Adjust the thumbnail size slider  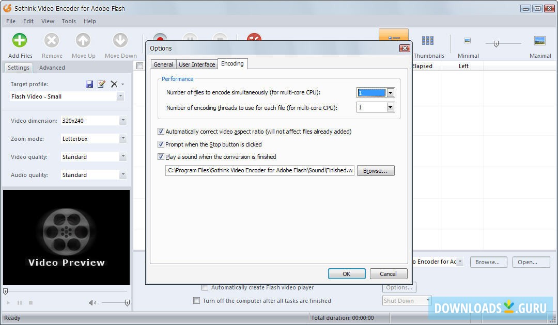pos(496,44)
